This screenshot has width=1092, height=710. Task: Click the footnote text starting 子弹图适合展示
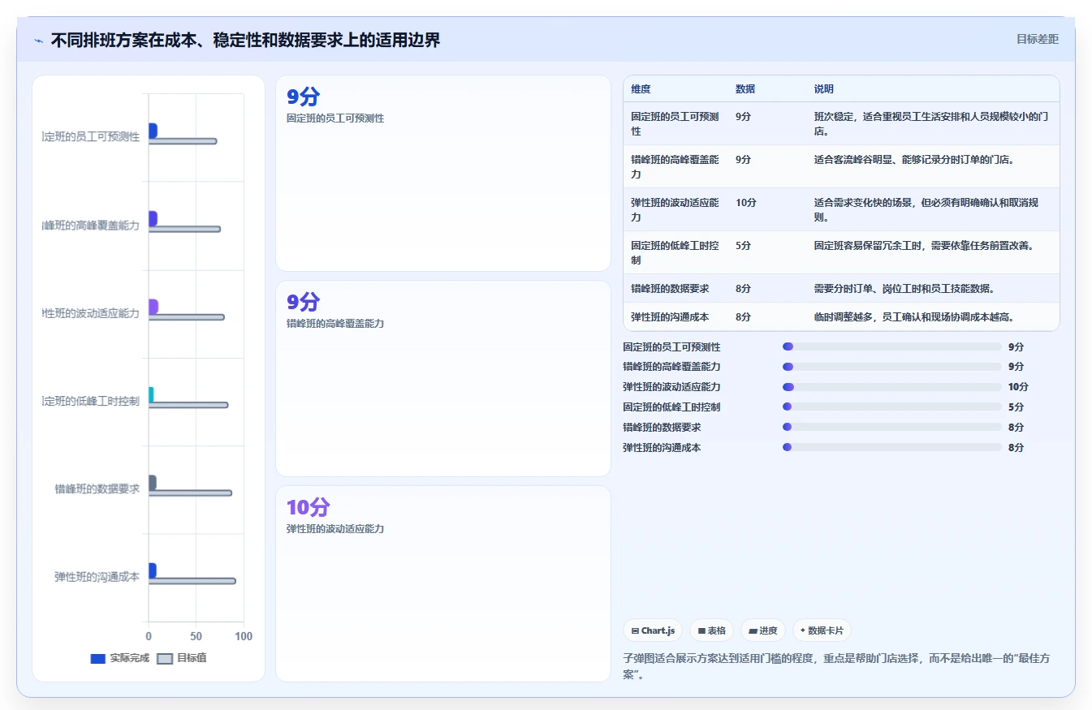click(x=836, y=666)
